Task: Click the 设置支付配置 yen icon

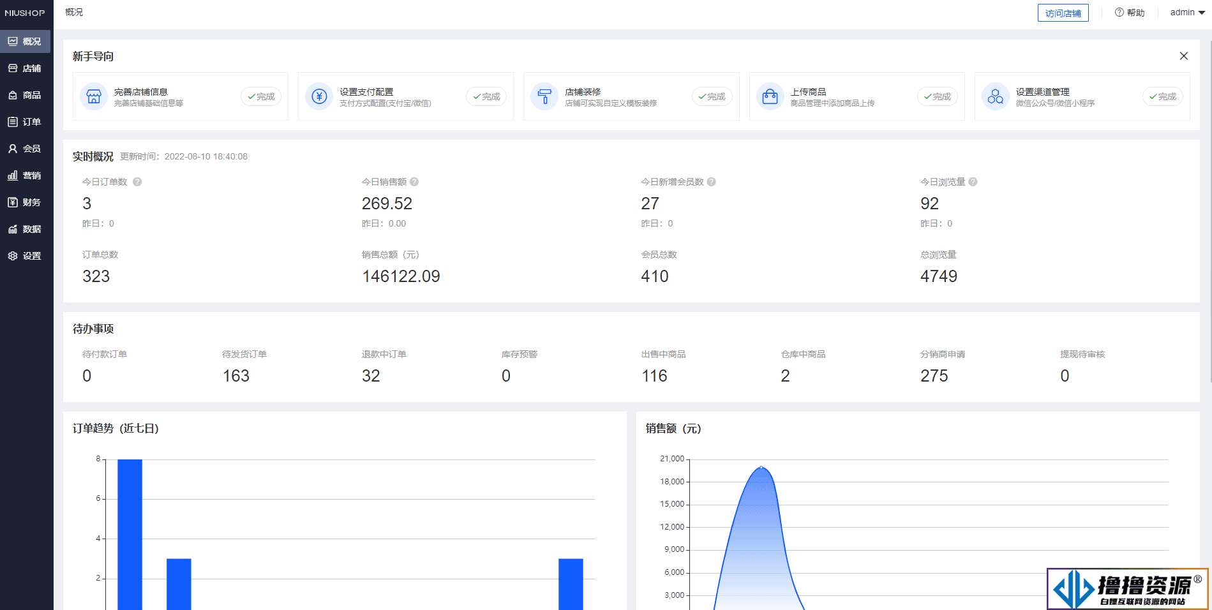Action: [x=319, y=96]
